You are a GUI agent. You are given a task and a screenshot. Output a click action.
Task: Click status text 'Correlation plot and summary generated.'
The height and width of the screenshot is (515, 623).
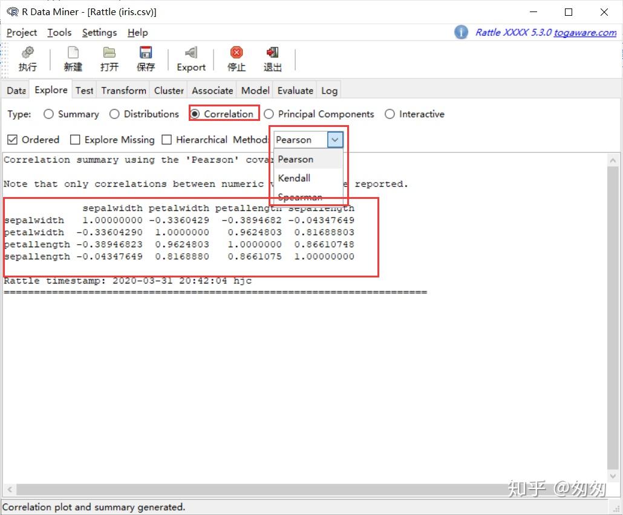pos(94,507)
